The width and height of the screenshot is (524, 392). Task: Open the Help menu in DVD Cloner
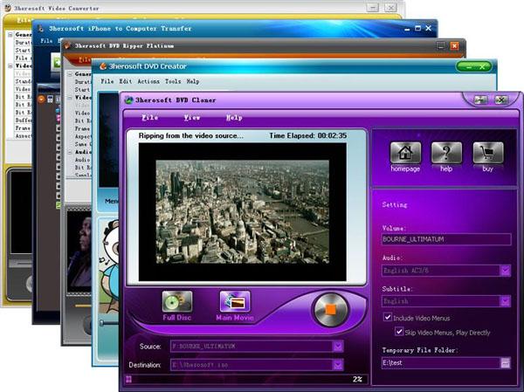234,118
